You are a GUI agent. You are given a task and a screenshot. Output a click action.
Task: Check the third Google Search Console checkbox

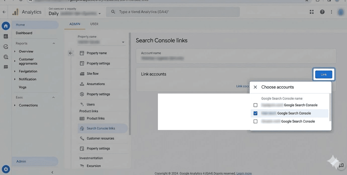click(x=255, y=121)
